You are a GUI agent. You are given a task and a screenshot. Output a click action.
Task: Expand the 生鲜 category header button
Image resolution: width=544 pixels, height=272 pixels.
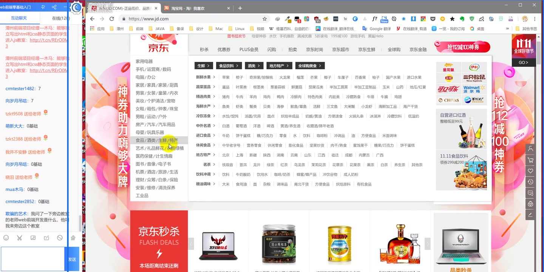[x=204, y=66]
